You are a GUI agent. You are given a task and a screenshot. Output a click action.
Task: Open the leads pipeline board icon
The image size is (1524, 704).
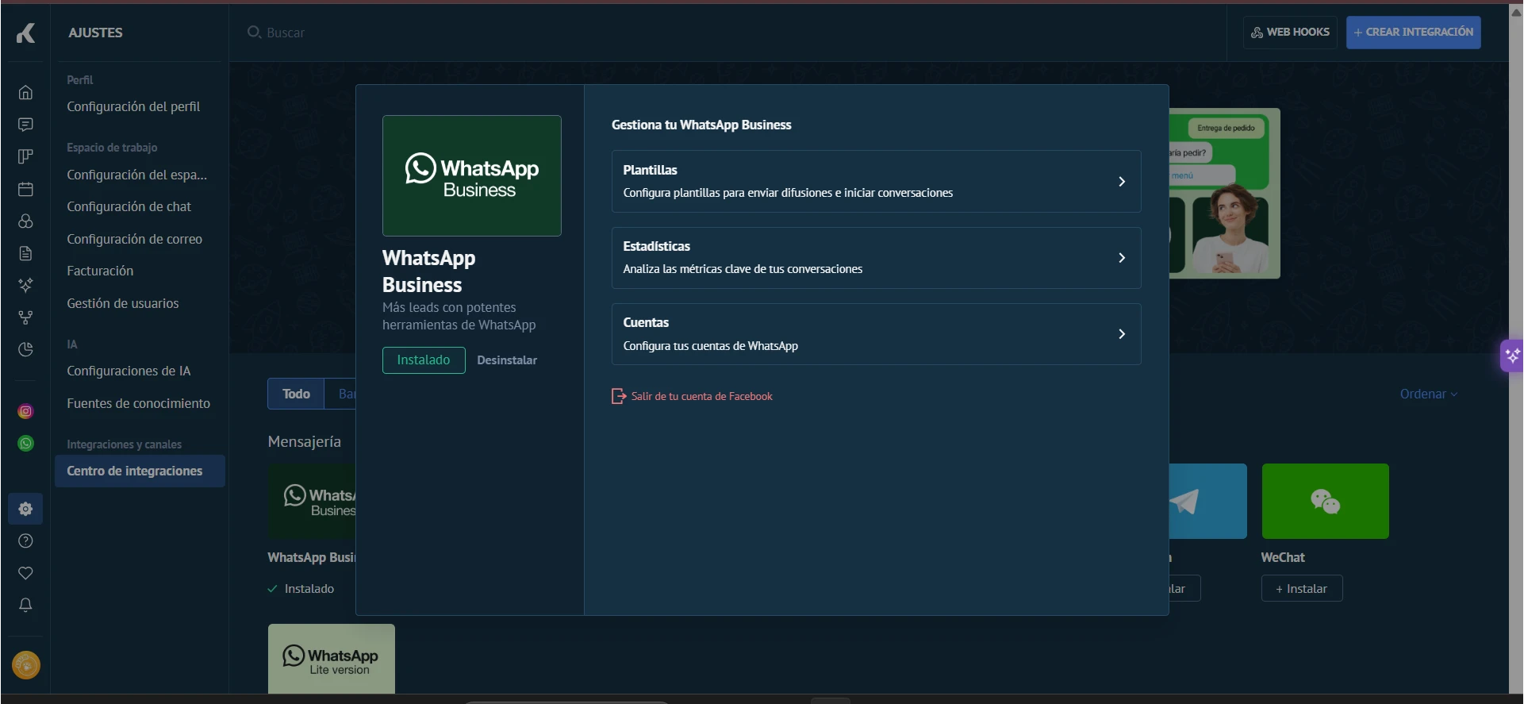tap(25, 156)
